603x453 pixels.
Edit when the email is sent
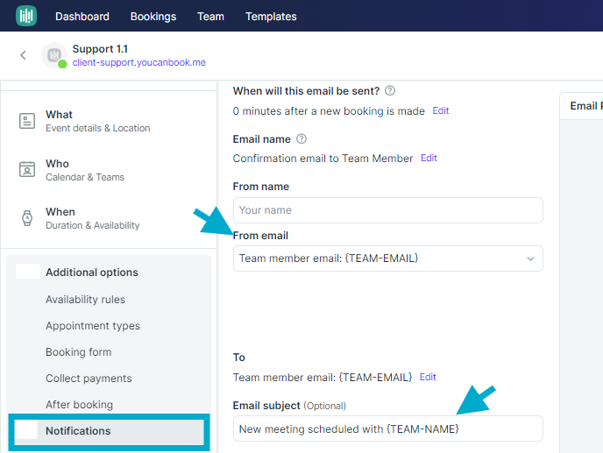[x=441, y=111]
